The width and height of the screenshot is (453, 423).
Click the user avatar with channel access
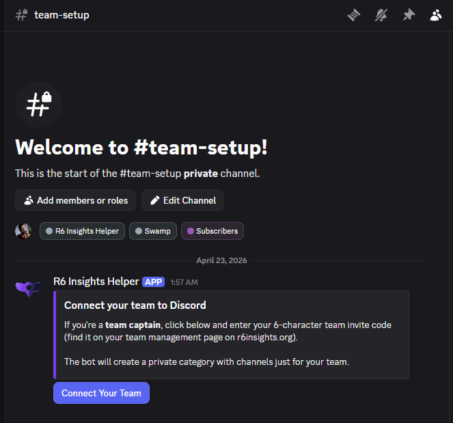tap(23, 231)
